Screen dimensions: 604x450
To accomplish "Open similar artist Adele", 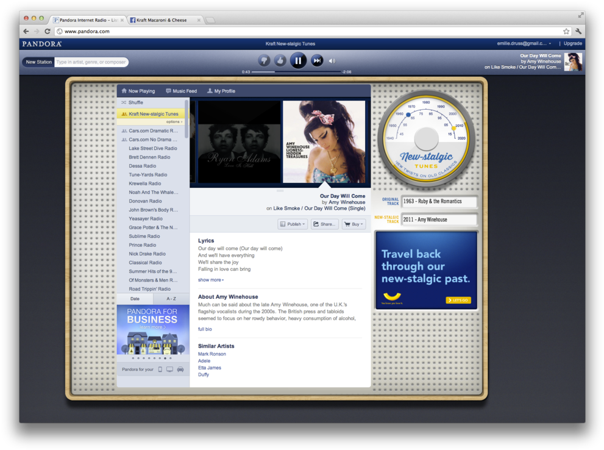I will tap(204, 361).
